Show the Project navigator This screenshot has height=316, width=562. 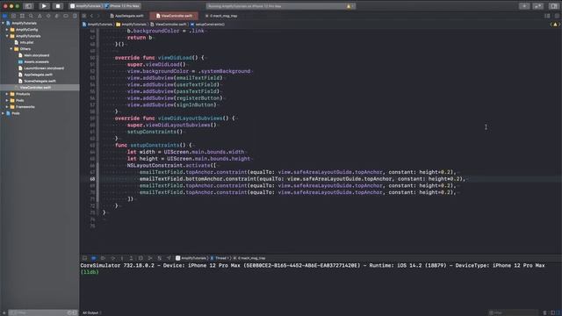(4, 16)
